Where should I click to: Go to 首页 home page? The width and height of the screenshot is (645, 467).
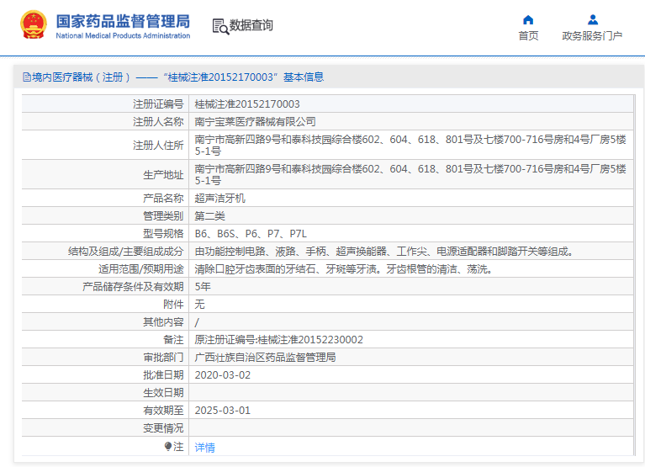pos(528,36)
